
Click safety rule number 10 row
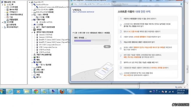pos(148,74)
